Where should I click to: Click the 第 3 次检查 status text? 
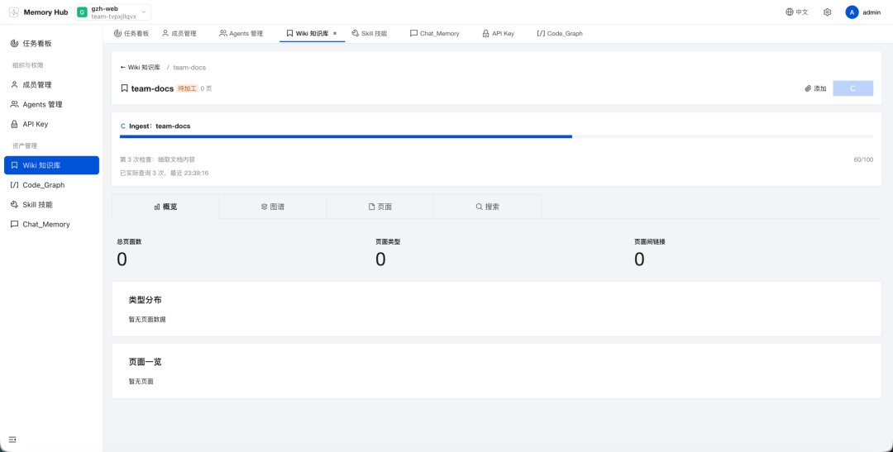[158, 159]
